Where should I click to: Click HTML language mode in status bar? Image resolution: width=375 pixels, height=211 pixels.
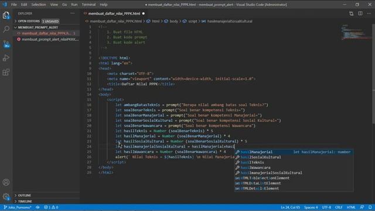click(351, 207)
